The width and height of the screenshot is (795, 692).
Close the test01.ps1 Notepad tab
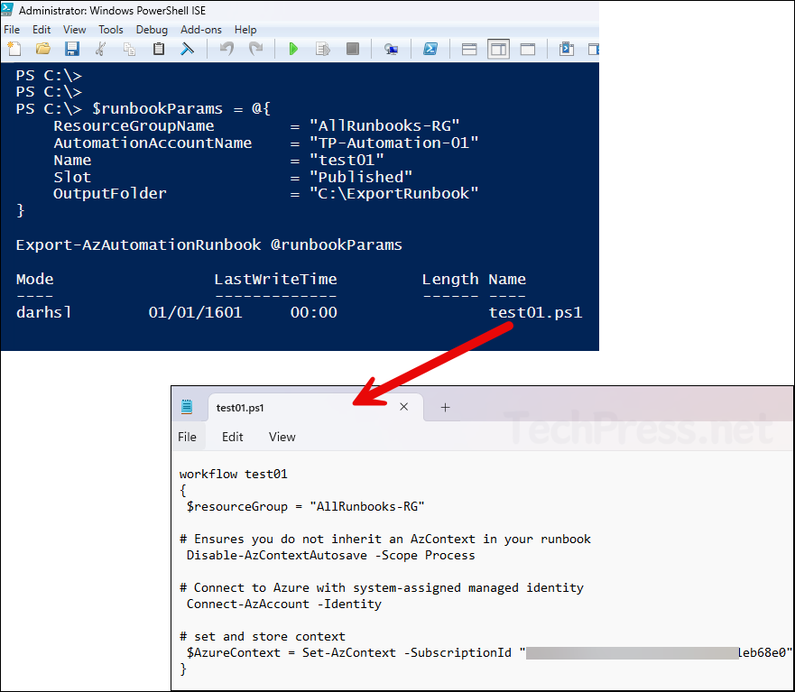pyautogui.click(x=403, y=407)
